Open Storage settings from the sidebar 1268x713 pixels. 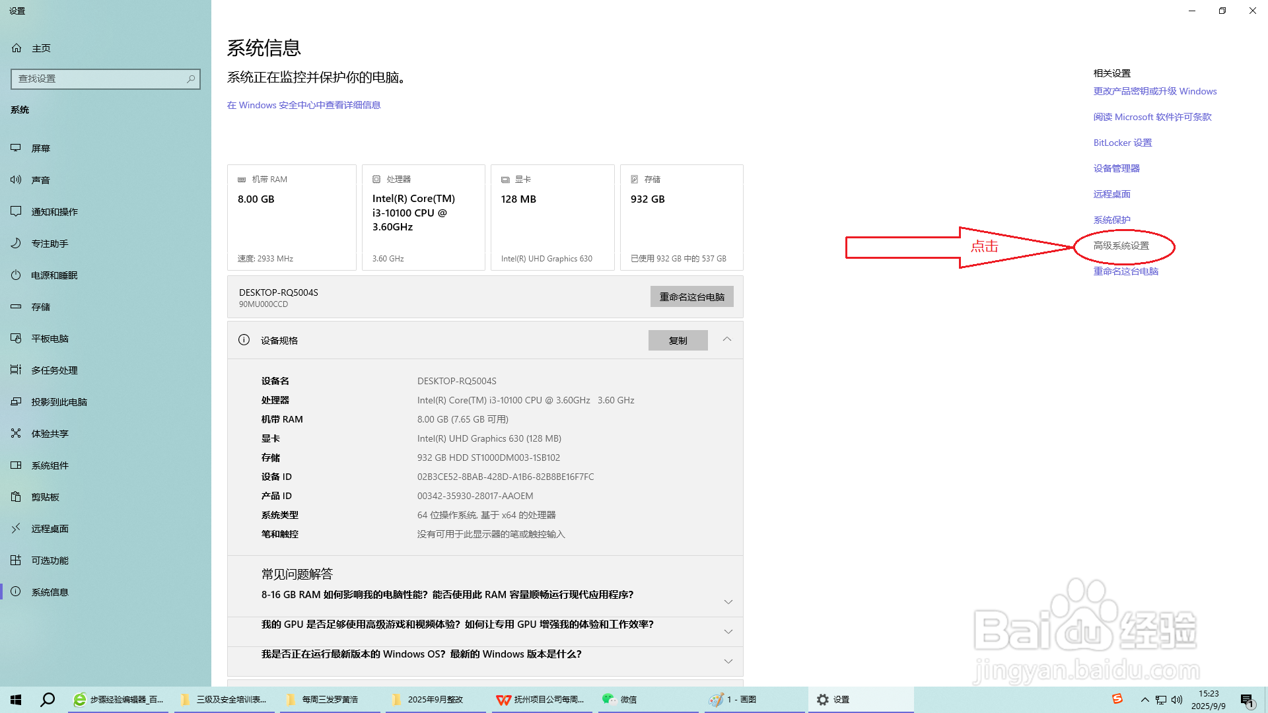41,306
